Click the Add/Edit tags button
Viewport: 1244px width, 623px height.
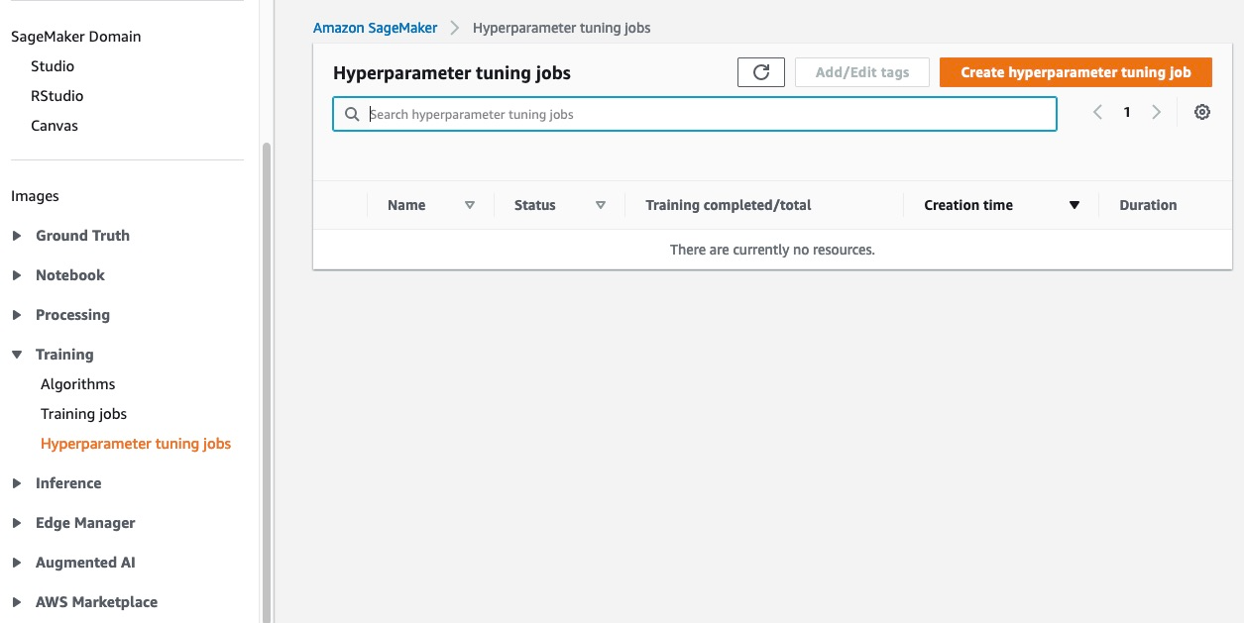(x=861, y=71)
